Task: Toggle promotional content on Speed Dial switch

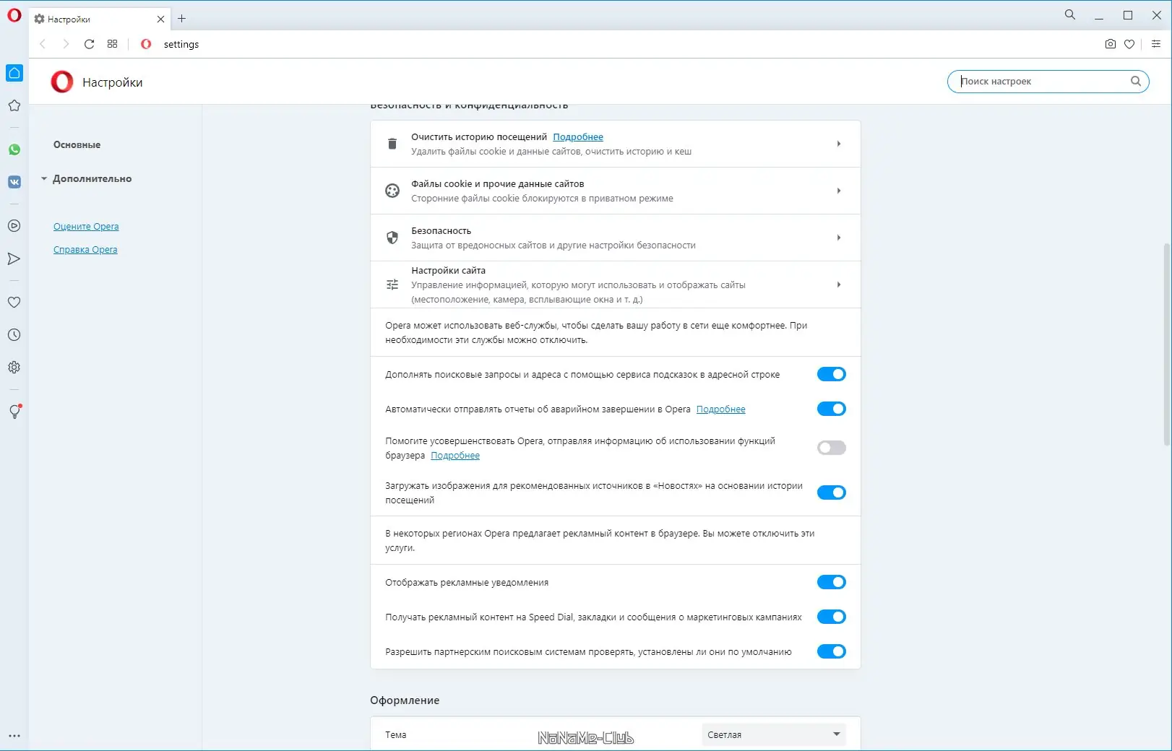Action: point(832,617)
